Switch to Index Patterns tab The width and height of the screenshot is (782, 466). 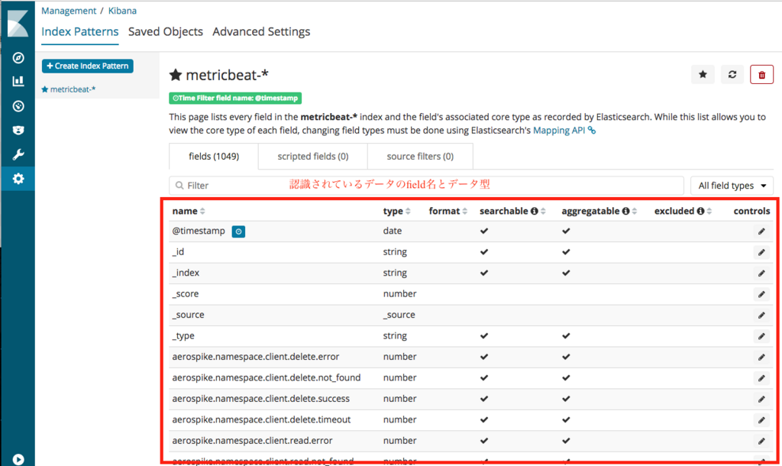click(79, 31)
